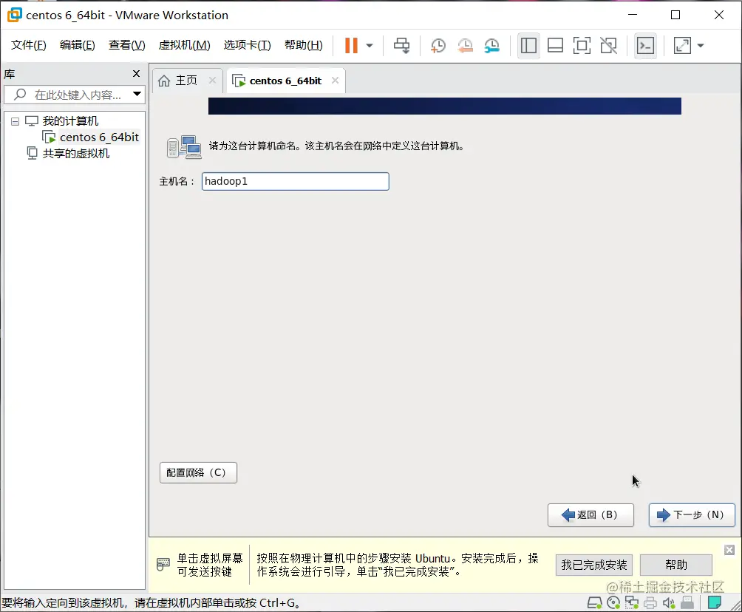Open the 文件(F) menu
The image size is (742, 612).
(x=28, y=45)
